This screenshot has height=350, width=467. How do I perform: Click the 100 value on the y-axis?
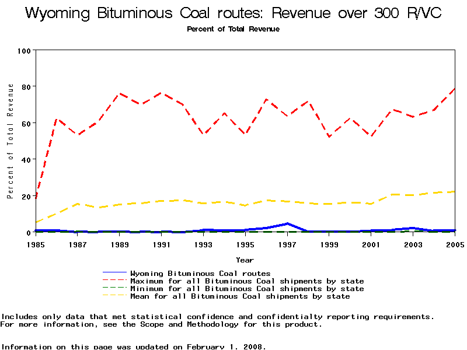[x=23, y=51]
